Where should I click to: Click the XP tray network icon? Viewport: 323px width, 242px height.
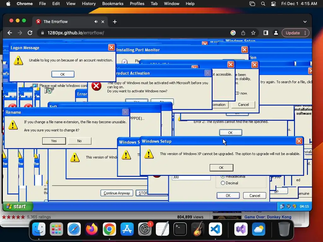tap(282, 206)
